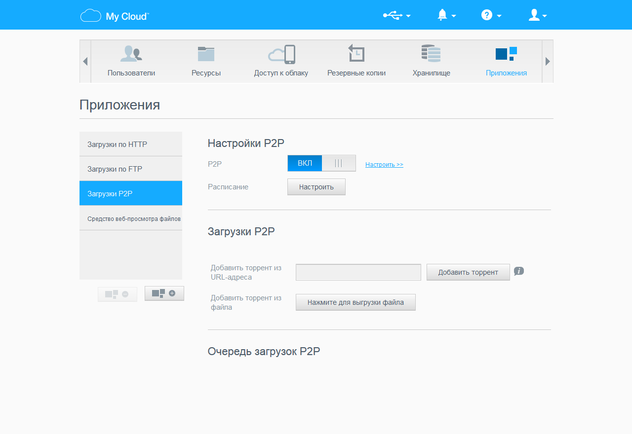Open the Хранилище section

click(431, 61)
